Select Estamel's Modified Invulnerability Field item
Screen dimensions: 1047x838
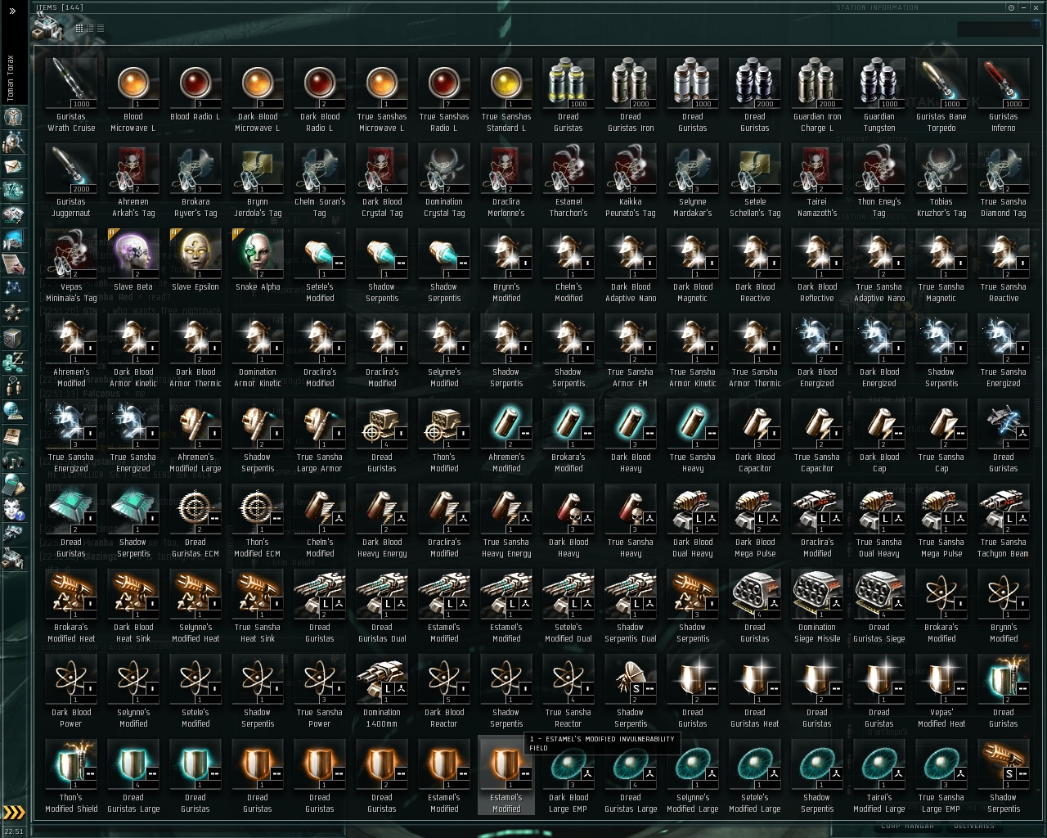click(x=506, y=775)
